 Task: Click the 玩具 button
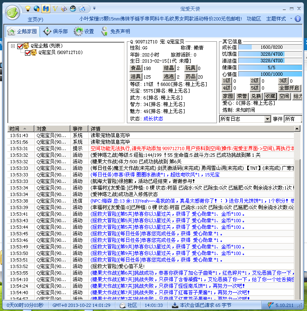coord(190,68)
